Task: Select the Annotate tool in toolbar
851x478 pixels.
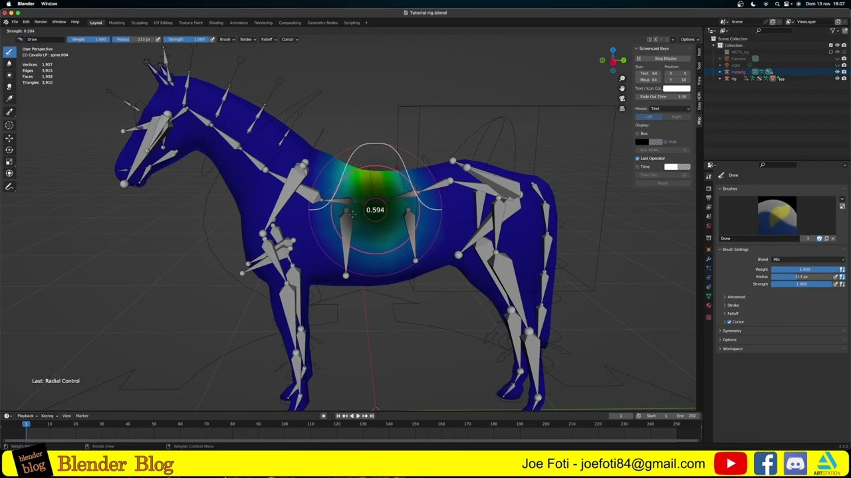Action: [x=9, y=187]
